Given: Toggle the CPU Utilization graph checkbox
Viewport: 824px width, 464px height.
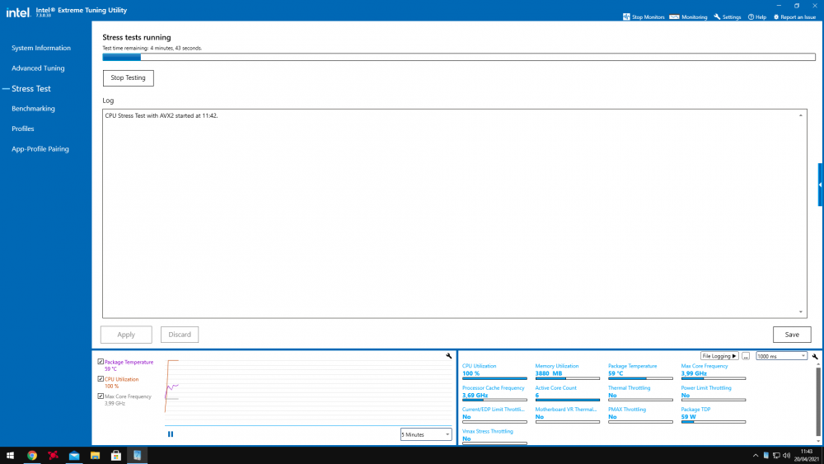Looking at the screenshot, I should click(x=101, y=379).
